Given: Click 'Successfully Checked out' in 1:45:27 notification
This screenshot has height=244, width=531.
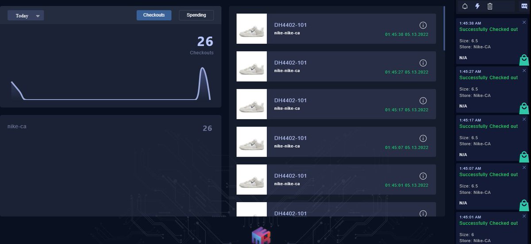Looking at the screenshot, I should pos(489,78).
